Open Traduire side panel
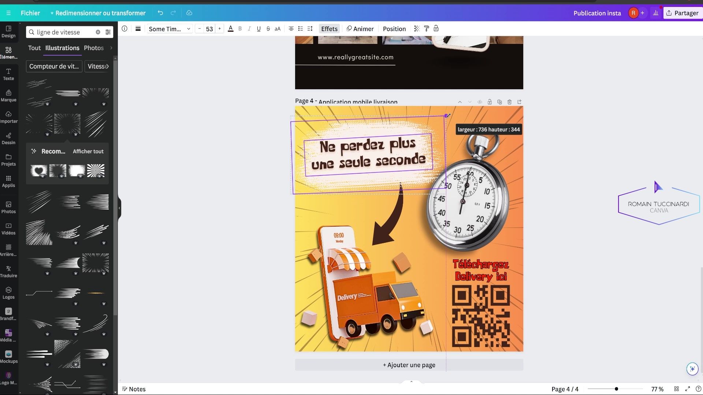 (8, 272)
